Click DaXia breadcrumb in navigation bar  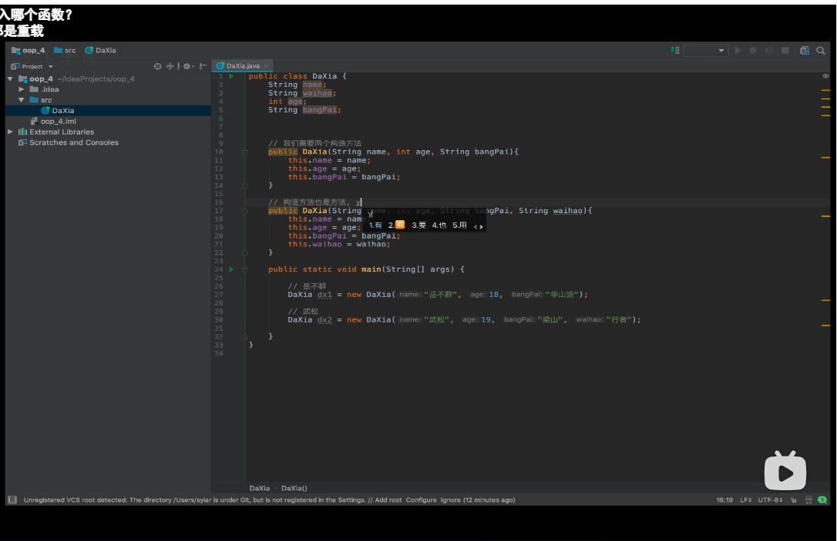tap(100, 50)
